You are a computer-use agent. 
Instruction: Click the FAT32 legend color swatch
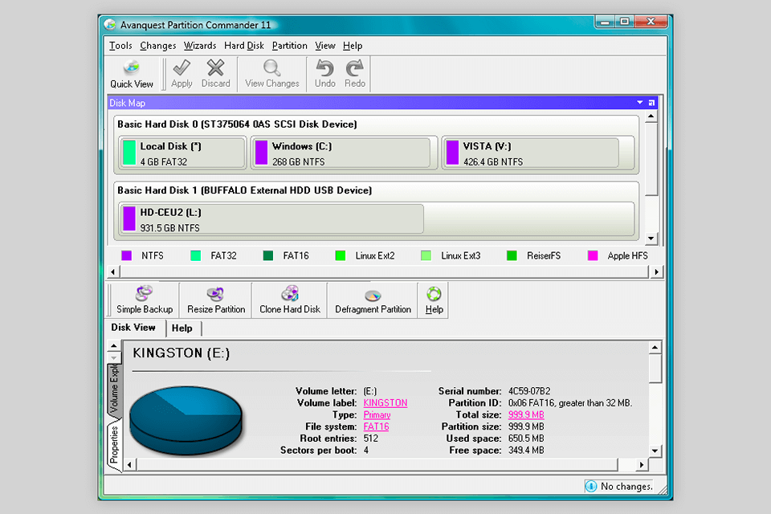click(x=195, y=255)
